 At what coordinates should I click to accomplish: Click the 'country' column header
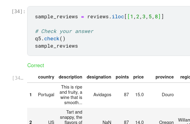tap(46, 77)
